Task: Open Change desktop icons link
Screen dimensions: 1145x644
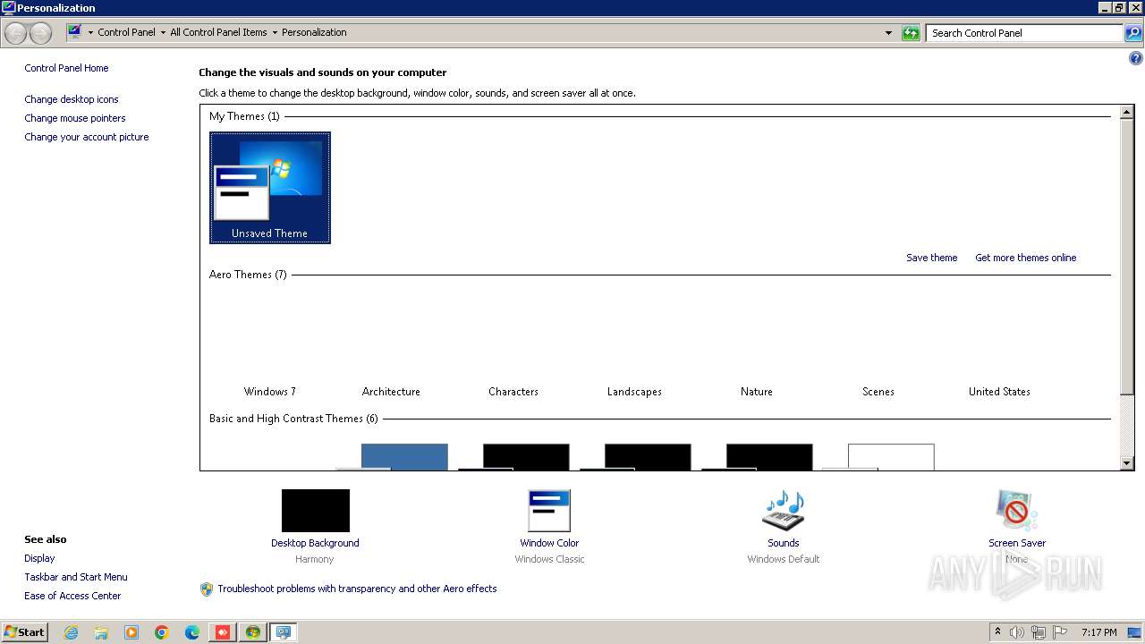Action: pyautogui.click(x=72, y=99)
